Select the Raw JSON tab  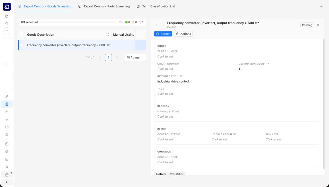click(176, 174)
